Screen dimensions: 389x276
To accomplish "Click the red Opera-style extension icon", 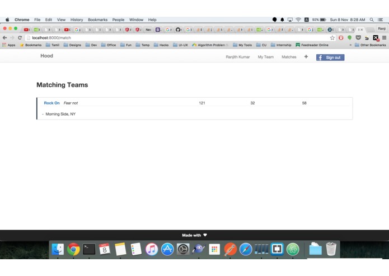I will click(341, 37).
